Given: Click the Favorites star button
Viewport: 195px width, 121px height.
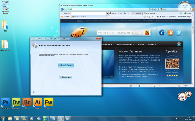Looking at the screenshot, I should coord(65,17).
